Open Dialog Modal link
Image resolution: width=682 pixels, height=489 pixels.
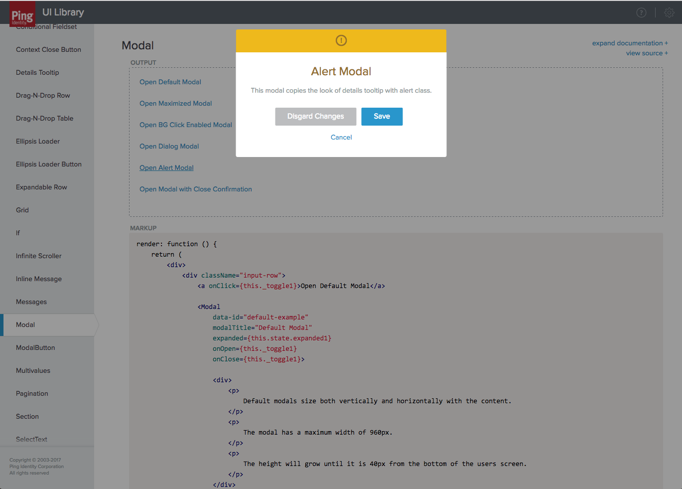(169, 147)
